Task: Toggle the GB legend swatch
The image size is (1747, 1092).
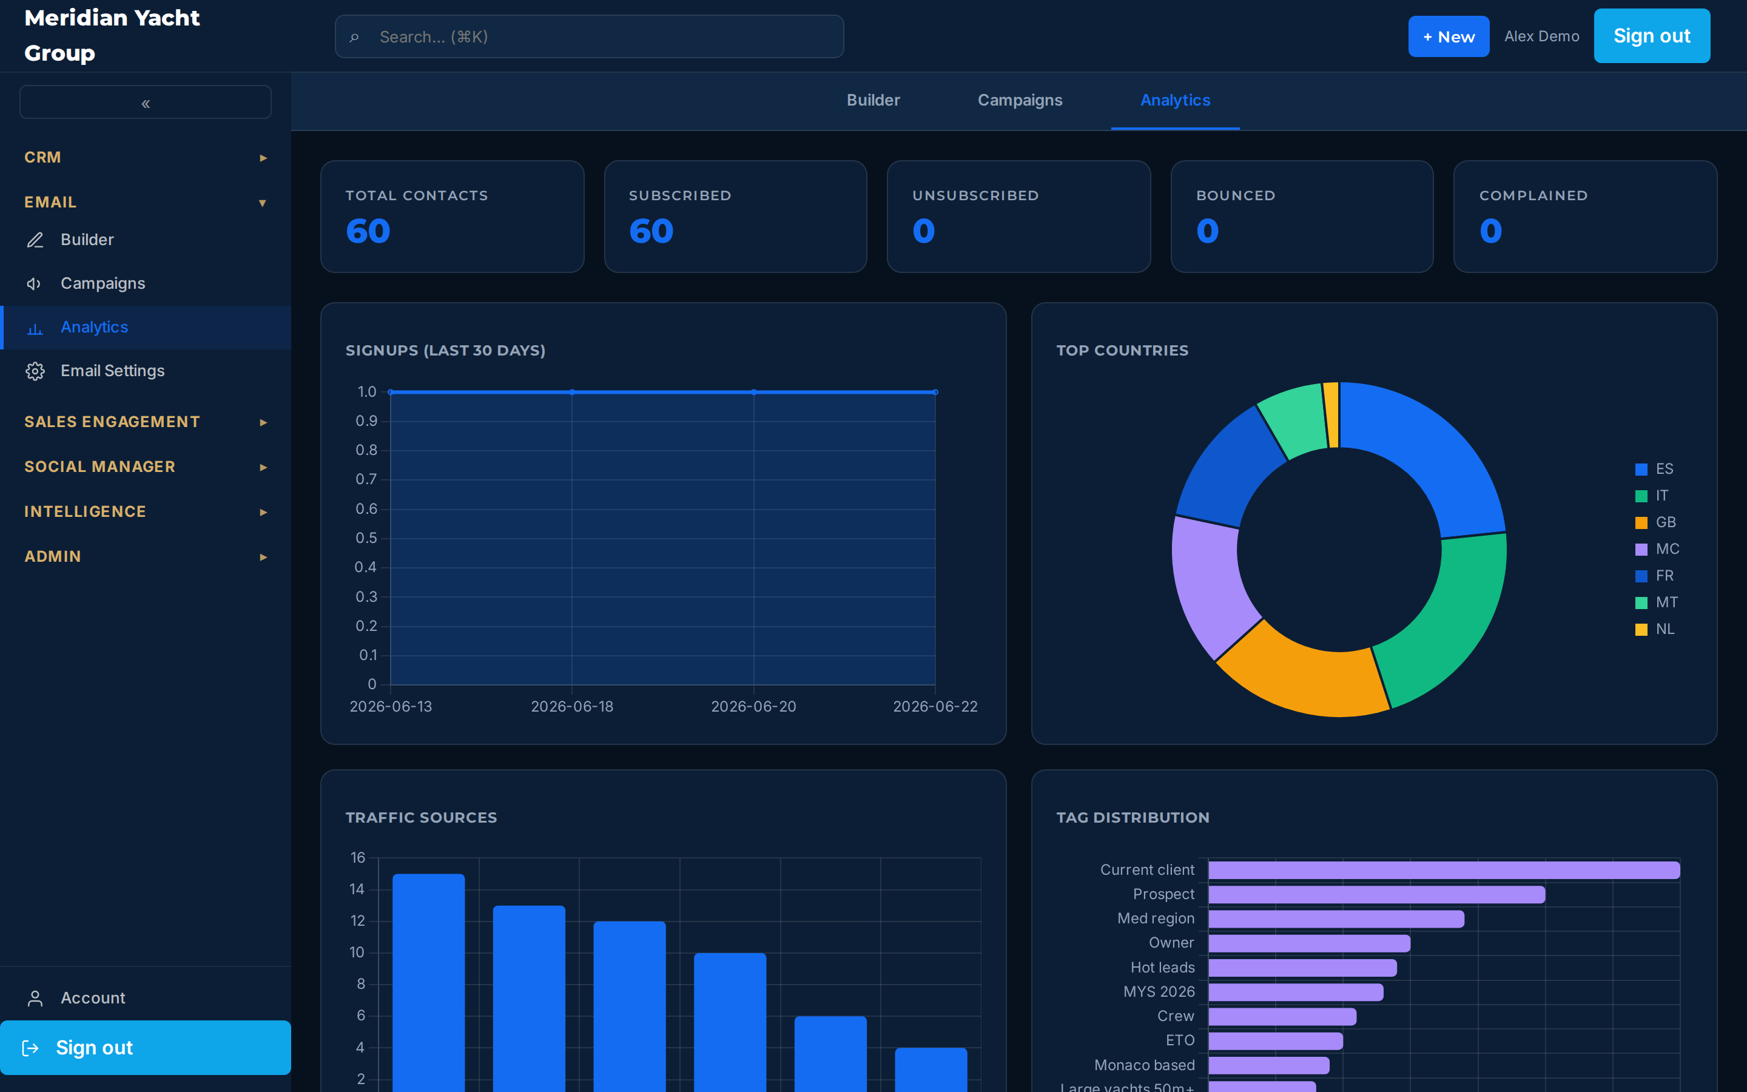Action: 1641,523
